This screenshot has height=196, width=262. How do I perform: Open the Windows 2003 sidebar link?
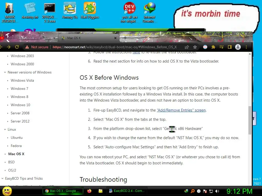point(22,56)
